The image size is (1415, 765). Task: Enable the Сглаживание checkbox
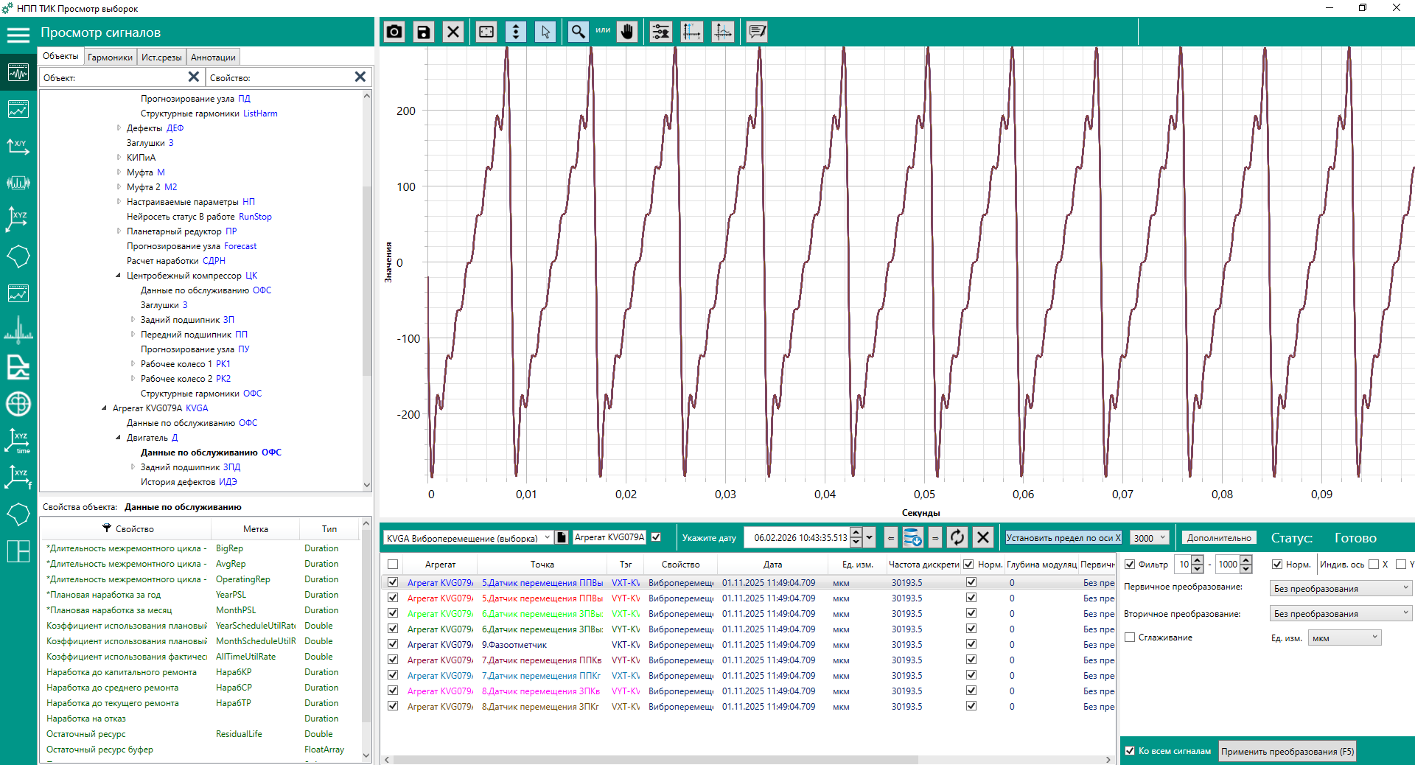pos(1130,637)
